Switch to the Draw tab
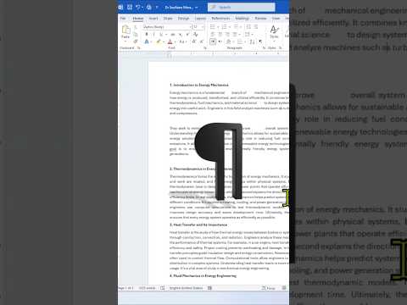Viewport: 407px width, 305px height. click(168, 19)
